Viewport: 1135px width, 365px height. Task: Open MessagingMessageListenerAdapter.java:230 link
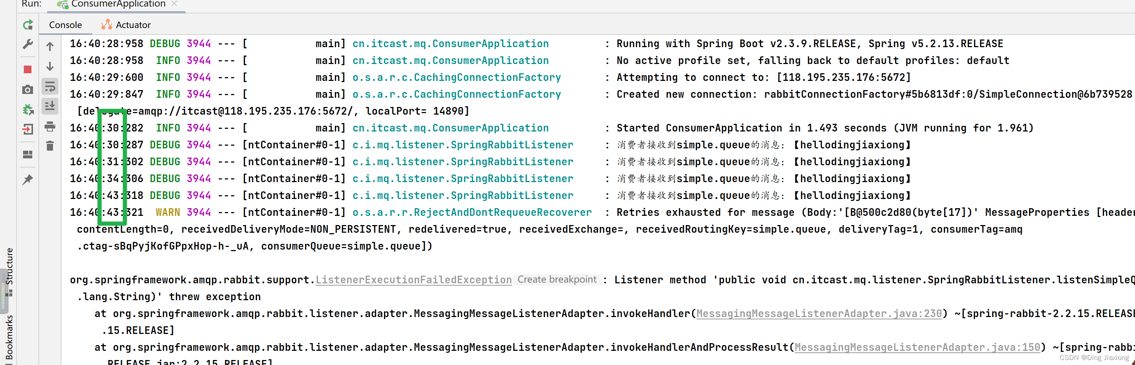pyautogui.click(x=819, y=314)
